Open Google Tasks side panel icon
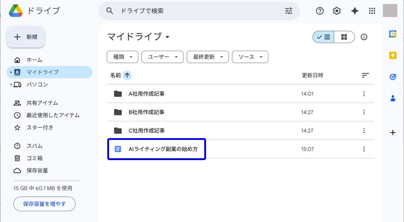 [x=393, y=77]
